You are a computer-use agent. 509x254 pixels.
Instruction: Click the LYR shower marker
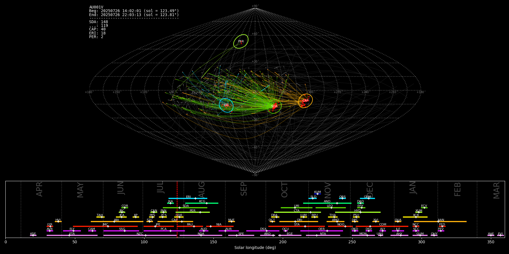pyautogui.click(x=50, y=226)
